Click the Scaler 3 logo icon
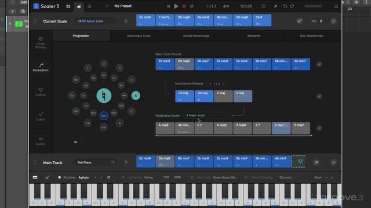Viewport: 371px width, 208px height. point(36,6)
